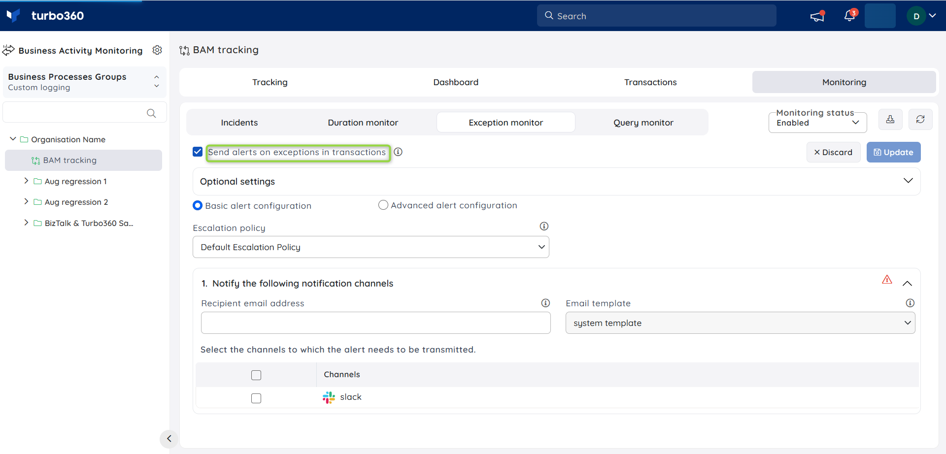Open the notifications bell
Image resolution: width=946 pixels, height=454 pixels.
point(850,16)
